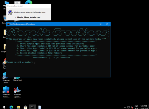Screen dimensions: 149x109
Task: Click the blank document icon in taskbar
Action: (40, 107)
